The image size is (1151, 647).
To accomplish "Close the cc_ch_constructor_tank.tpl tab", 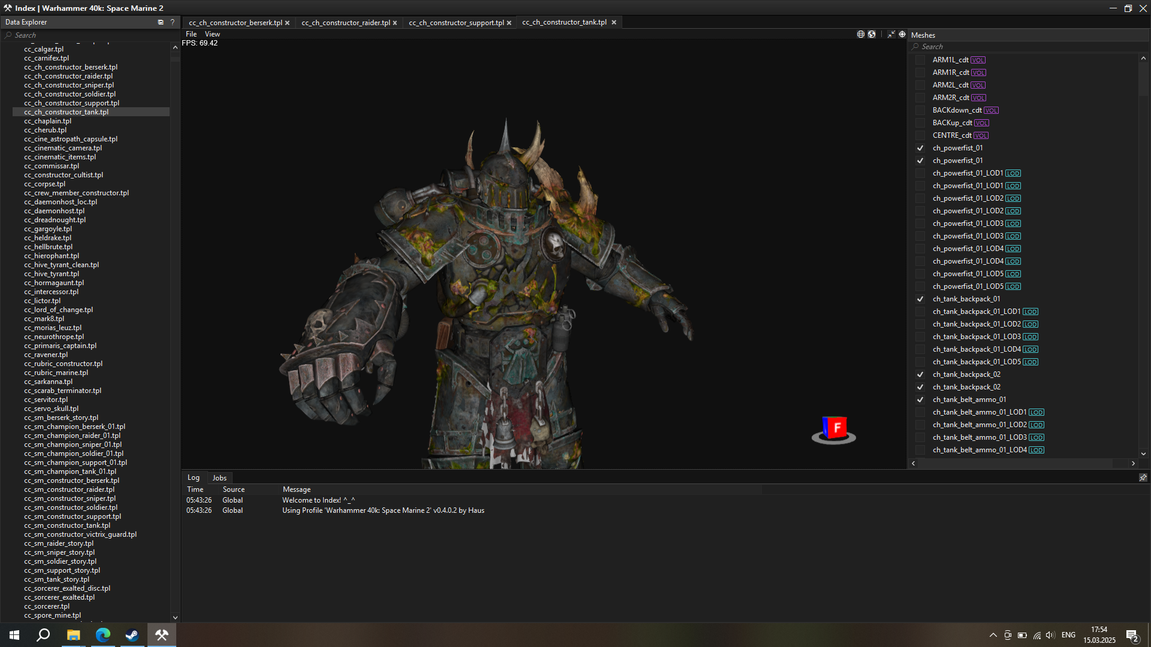I will [x=614, y=22].
